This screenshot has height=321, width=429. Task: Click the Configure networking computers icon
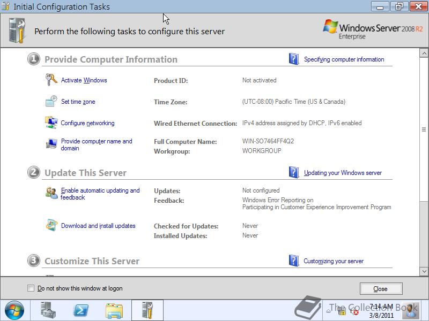pos(51,123)
